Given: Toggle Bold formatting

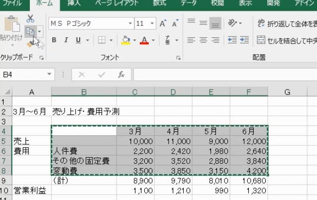Looking at the screenshot, I should [x=54, y=40].
